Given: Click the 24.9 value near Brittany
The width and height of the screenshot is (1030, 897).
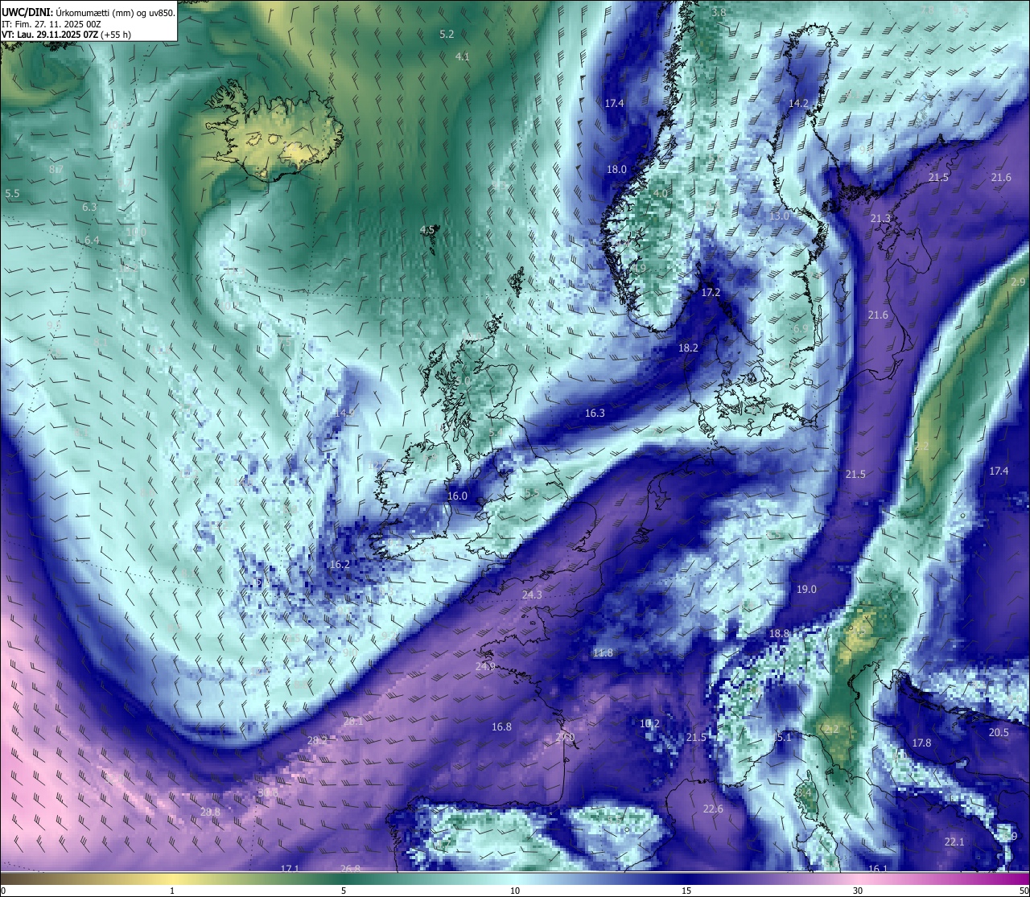Looking at the screenshot, I should [x=485, y=666].
